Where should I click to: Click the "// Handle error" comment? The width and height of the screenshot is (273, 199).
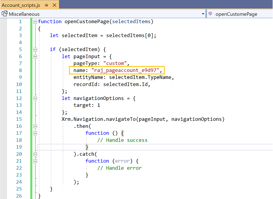point(119,168)
